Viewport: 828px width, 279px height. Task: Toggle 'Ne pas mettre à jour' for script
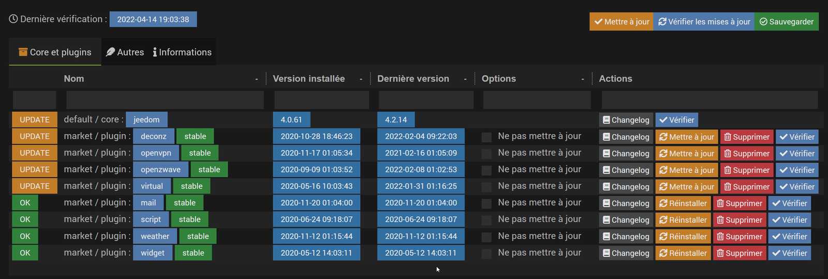coord(486,220)
